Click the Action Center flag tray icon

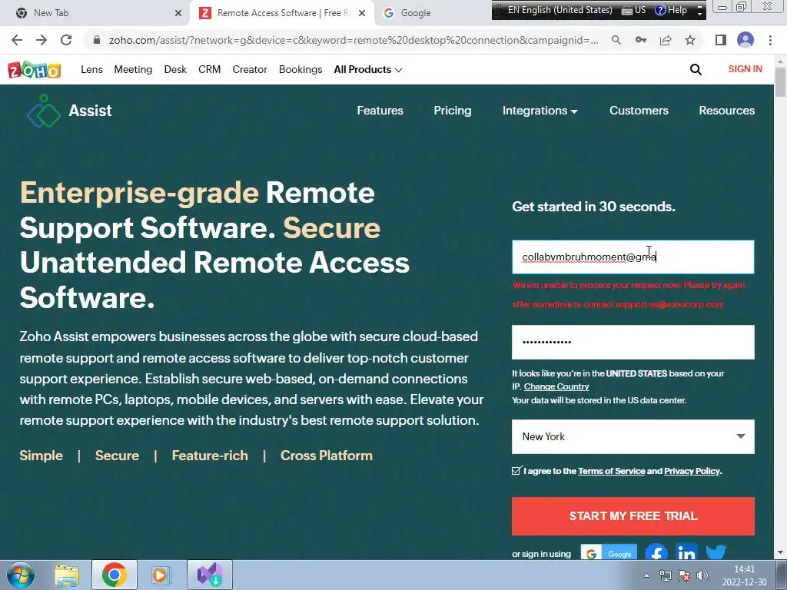[683, 575]
